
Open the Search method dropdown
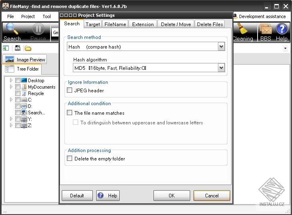221,47
